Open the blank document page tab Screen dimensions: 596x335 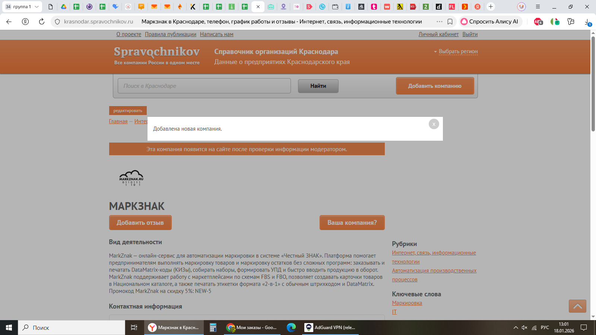point(51,7)
